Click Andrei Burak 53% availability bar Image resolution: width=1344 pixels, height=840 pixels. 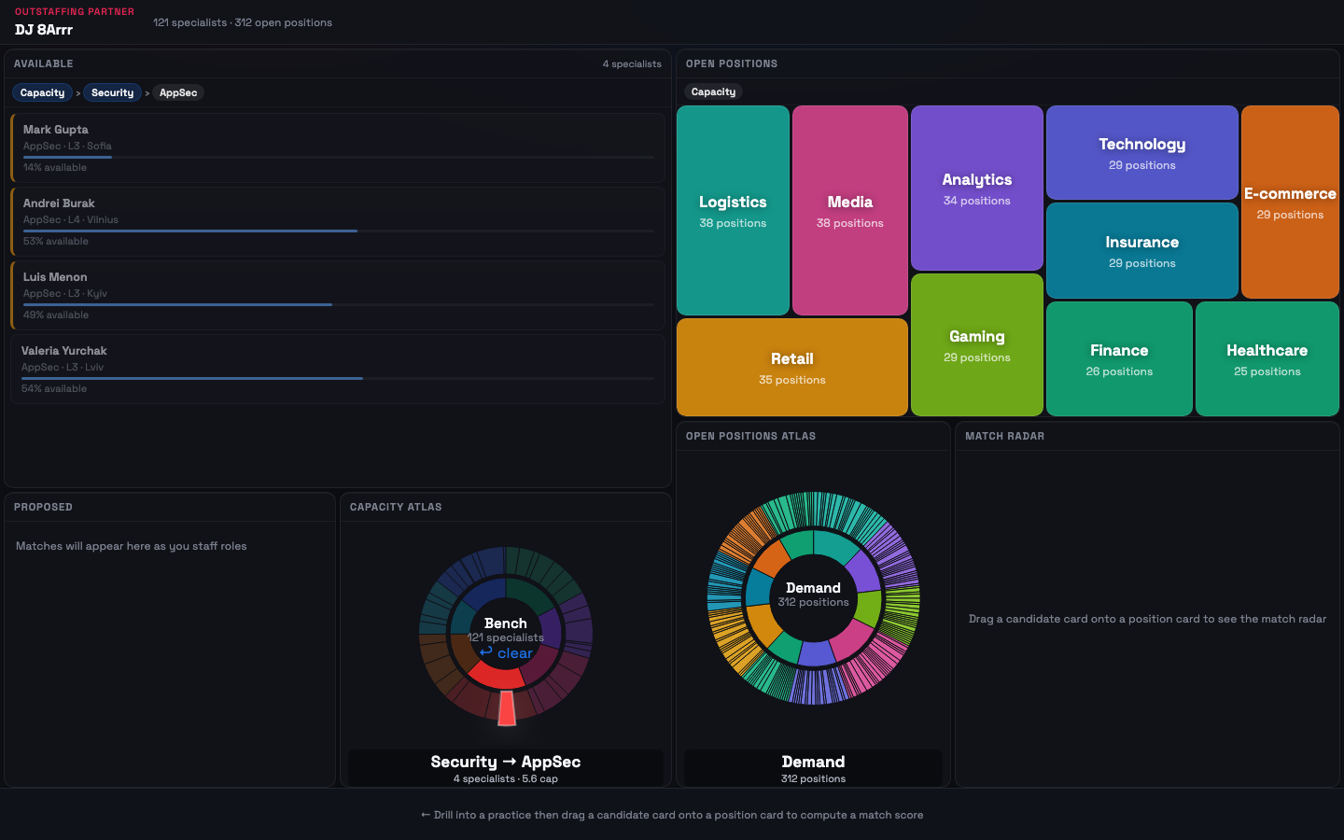pos(338,231)
